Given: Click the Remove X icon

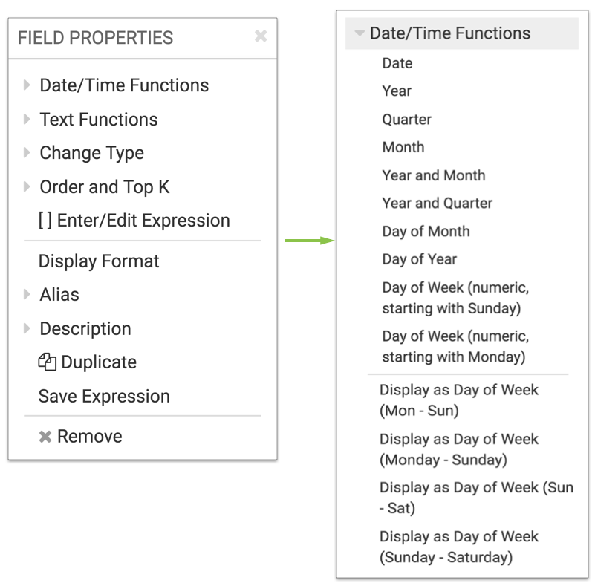Looking at the screenshot, I should coord(45,437).
